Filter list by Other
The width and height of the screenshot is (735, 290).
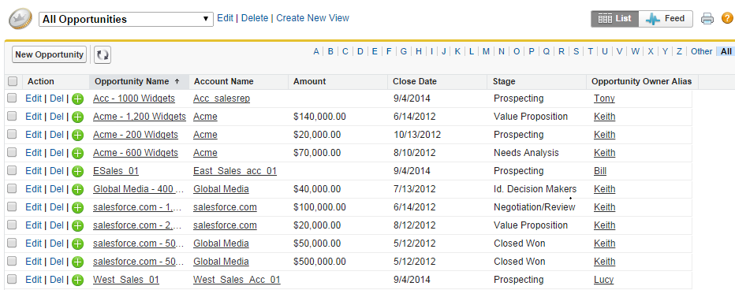pos(701,51)
